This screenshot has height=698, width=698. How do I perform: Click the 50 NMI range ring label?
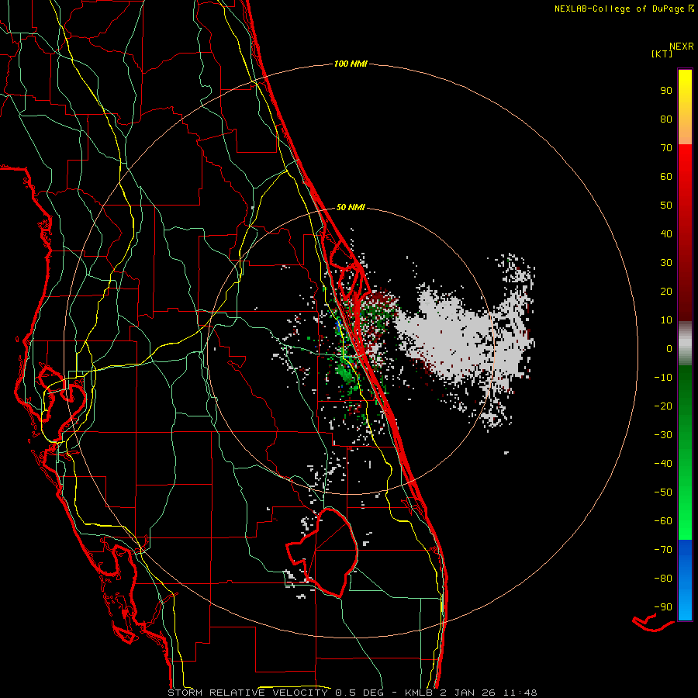351,207
